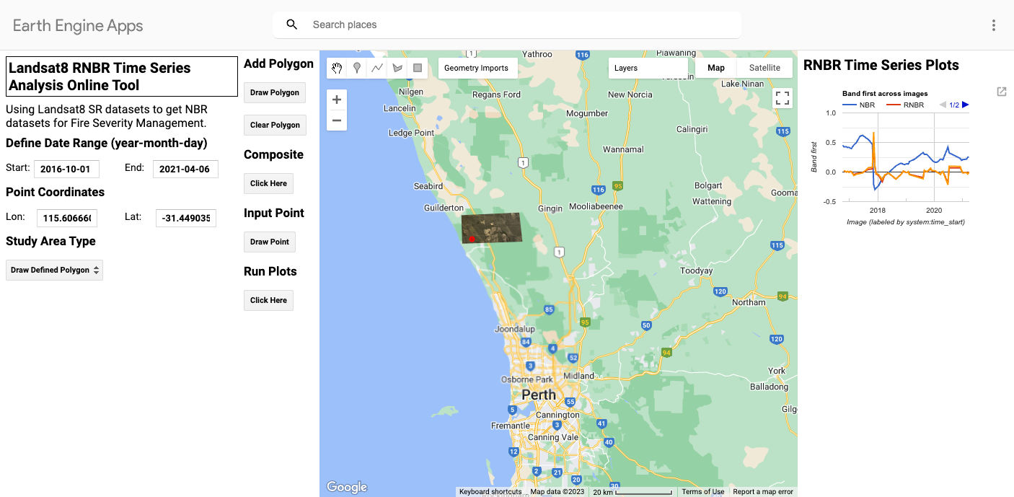Open the chart in a new tab
1014x497 pixels.
tap(1002, 92)
